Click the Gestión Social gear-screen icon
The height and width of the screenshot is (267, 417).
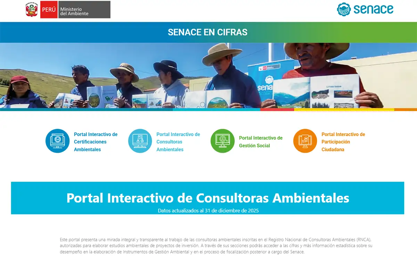222,141
